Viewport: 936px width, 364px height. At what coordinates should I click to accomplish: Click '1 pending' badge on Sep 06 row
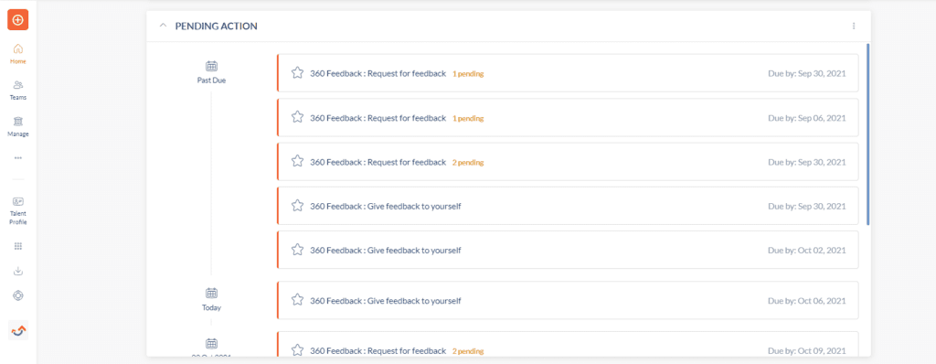(x=468, y=118)
